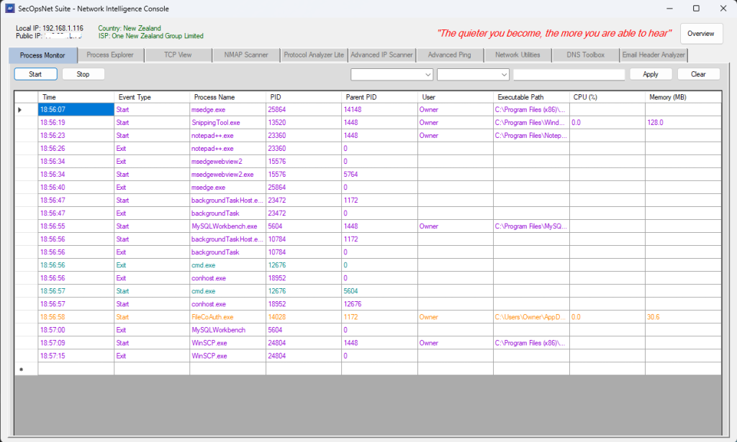Select the FileCoAuth.exe process cell
Screen dimensions: 737x442
click(227, 317)
